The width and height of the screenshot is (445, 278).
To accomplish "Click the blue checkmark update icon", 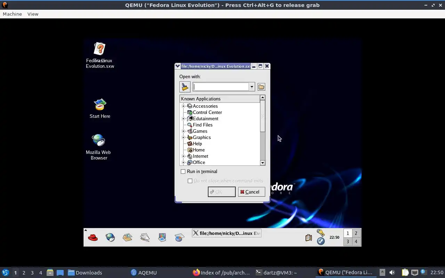I will coord(321,241).
